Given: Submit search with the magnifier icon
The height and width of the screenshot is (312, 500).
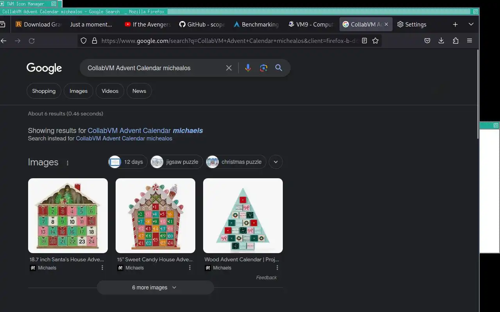Looking at the screenshot, I should pos(279,68).
